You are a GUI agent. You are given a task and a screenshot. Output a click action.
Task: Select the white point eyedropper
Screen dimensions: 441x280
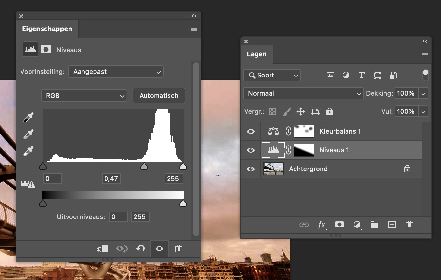point(29,151)
